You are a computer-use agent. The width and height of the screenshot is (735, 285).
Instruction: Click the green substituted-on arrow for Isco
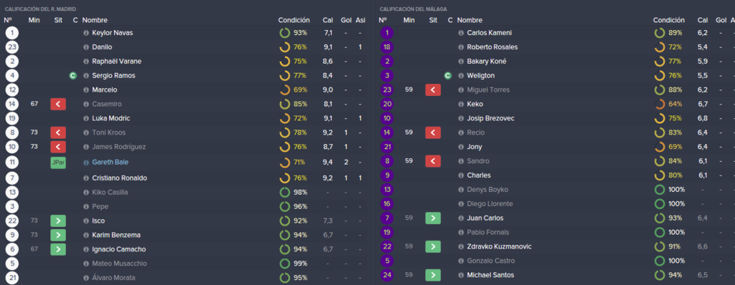coord(58,221)
